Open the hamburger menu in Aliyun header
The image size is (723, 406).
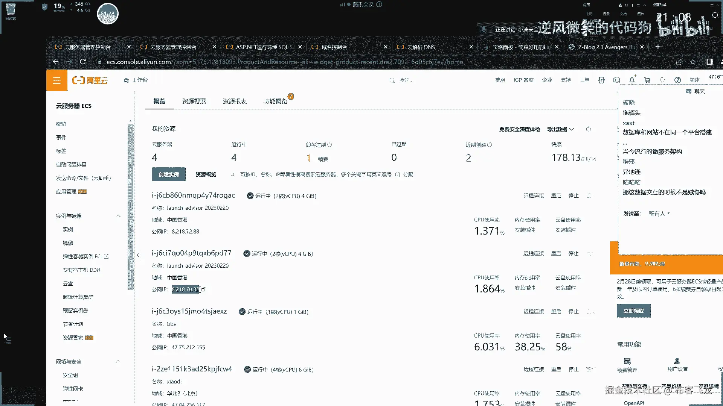(x=57, y=80)
